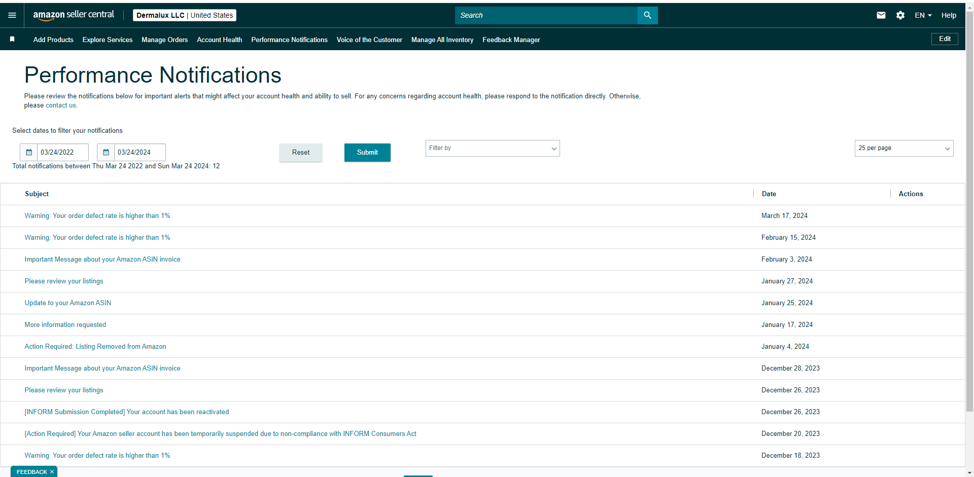The image size is (974, 477).
Task: Click the date cell December 20, 2023
Action: click(790, 434)
